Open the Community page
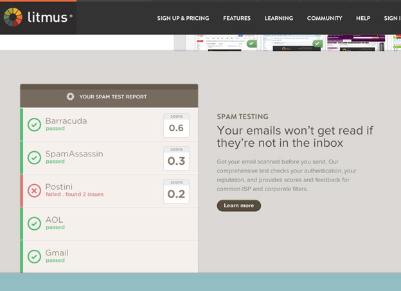 click(325, 18)
